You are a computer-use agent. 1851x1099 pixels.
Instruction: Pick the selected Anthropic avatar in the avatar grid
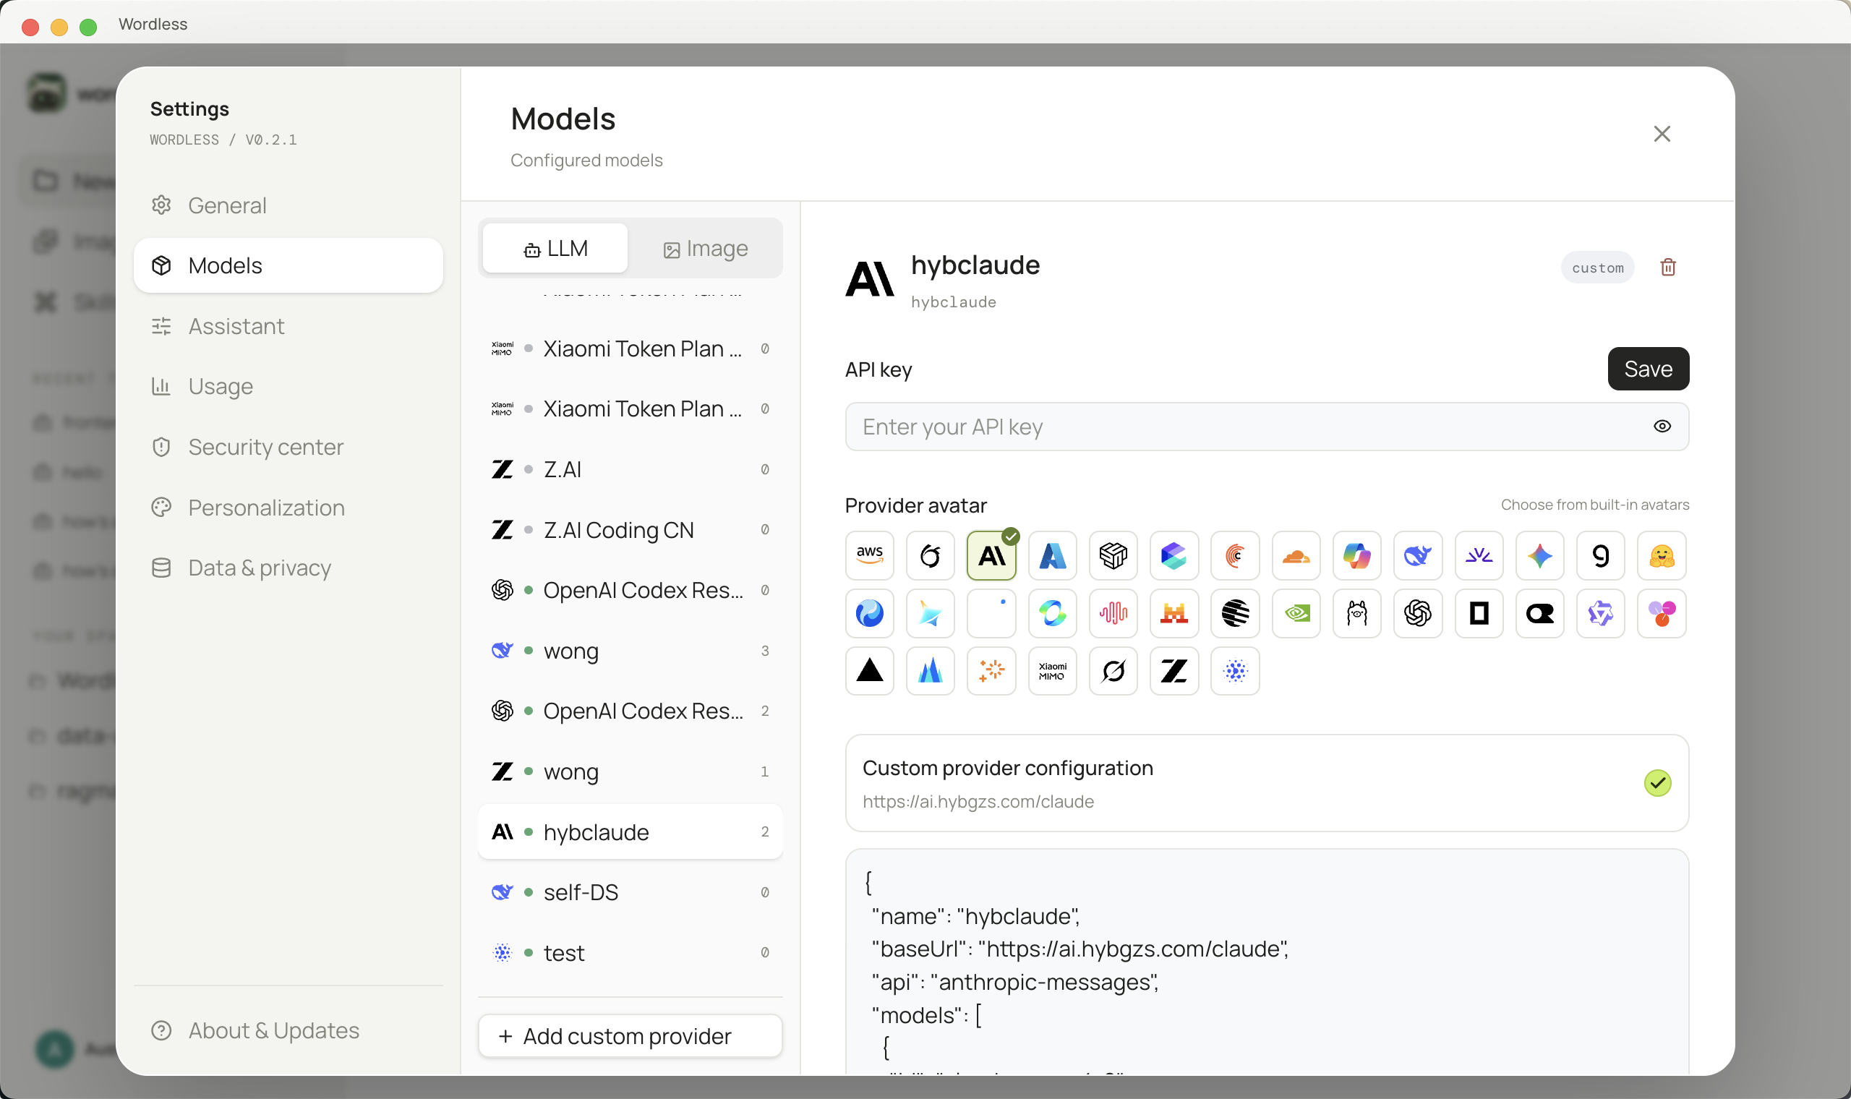991,555
